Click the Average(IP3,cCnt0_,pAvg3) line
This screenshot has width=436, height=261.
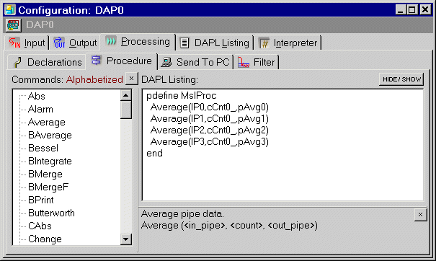click(210, 142)
